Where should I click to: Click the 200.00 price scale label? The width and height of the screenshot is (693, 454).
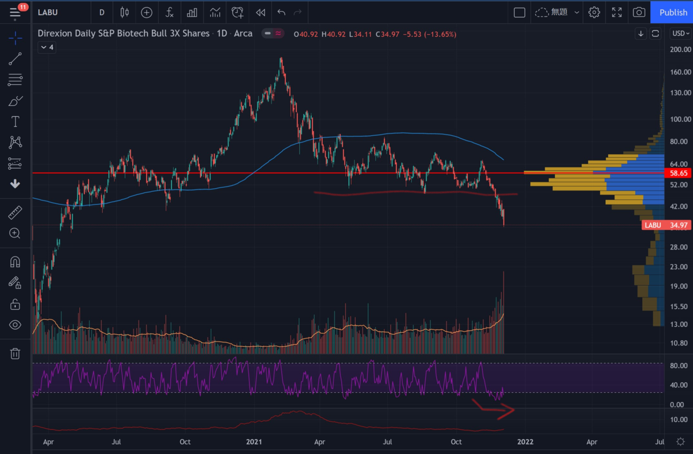pyautogui.click(x=681, y=50)
